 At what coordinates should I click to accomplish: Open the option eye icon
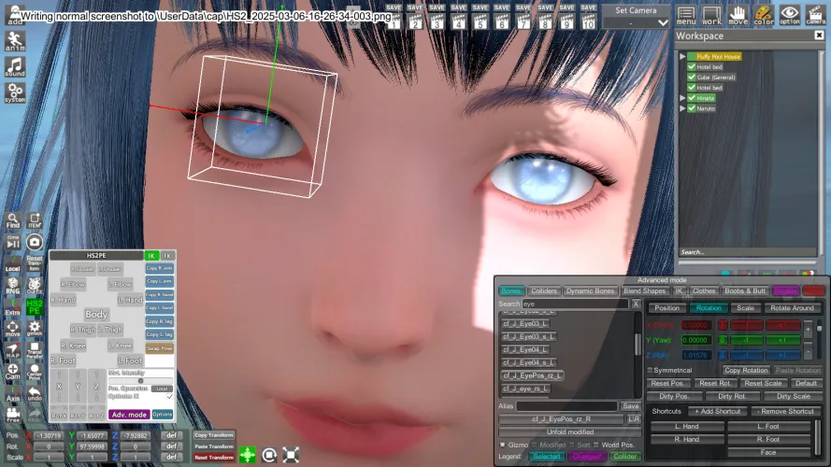[790, 14]
